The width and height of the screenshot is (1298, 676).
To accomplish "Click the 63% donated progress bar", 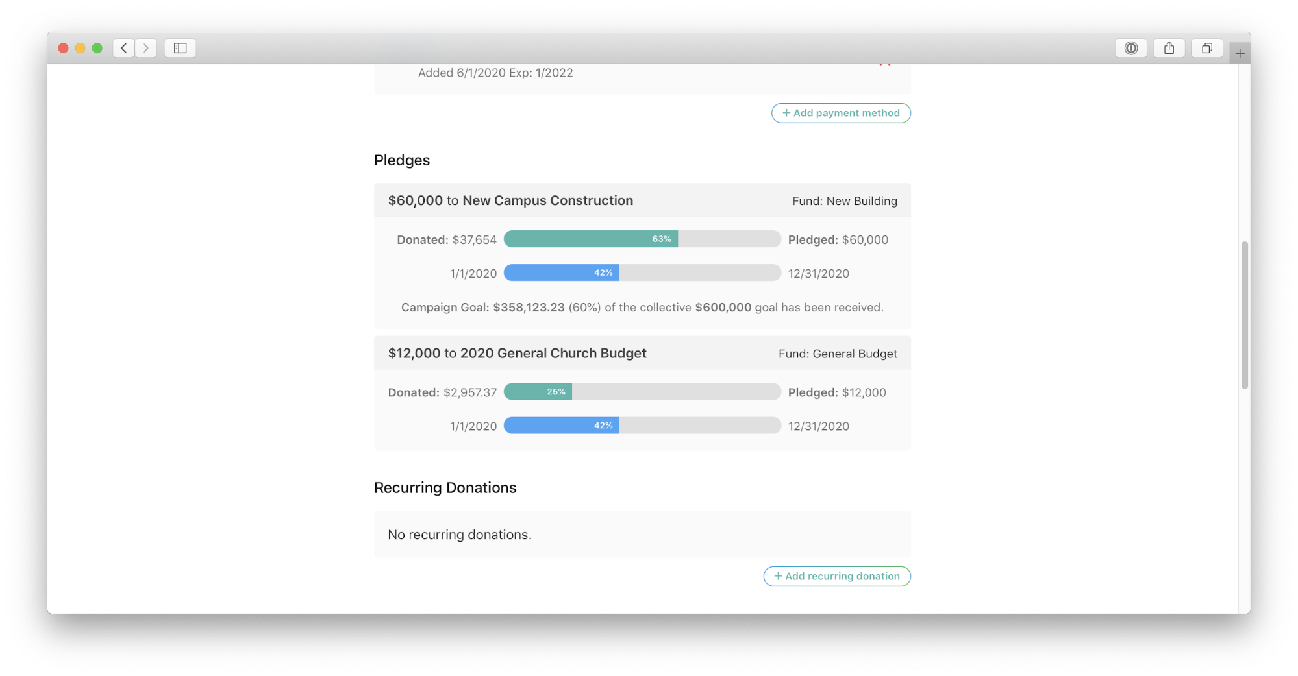I will coord(642,239).
